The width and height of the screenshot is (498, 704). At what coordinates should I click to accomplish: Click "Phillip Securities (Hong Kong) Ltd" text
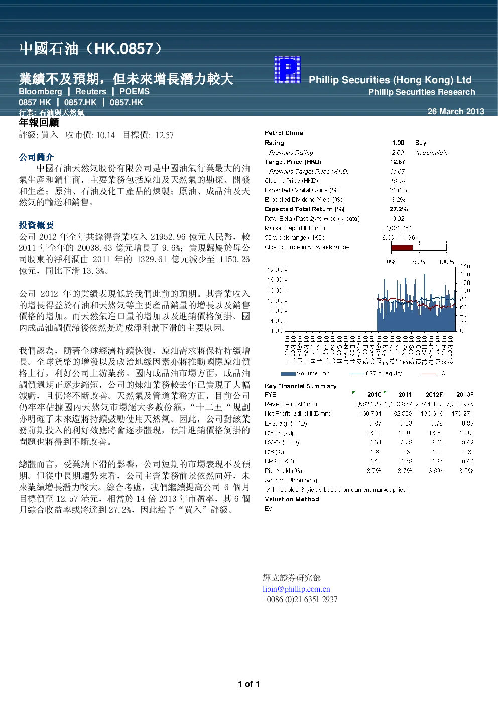click(x=390, y=80)
